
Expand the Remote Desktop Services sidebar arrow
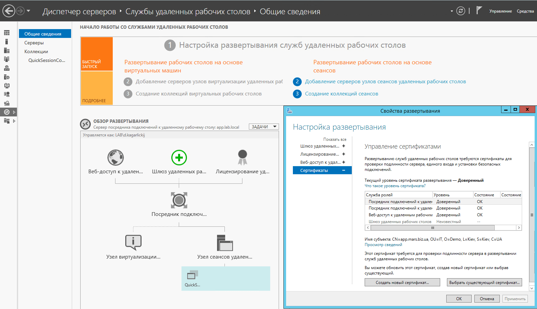14,112
